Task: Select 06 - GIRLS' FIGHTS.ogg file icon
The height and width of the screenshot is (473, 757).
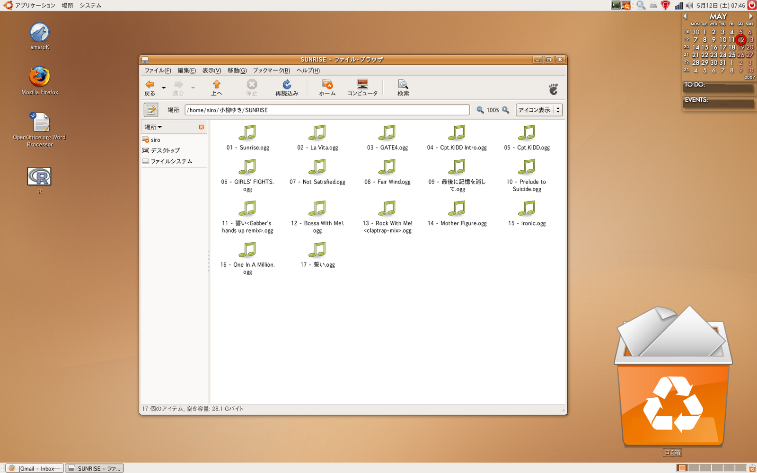Action: tap(247, 167)
